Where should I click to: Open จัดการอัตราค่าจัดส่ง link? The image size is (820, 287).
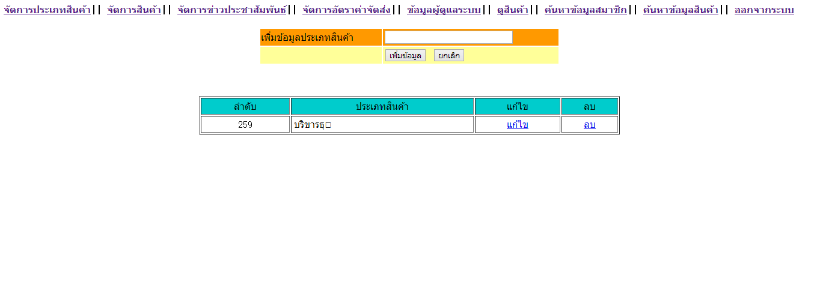tap(347, 10)
